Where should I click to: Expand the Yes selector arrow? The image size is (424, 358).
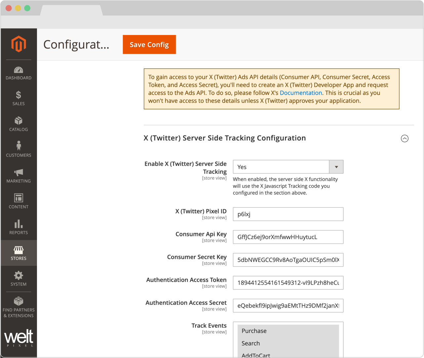click(x=336, y=167)
